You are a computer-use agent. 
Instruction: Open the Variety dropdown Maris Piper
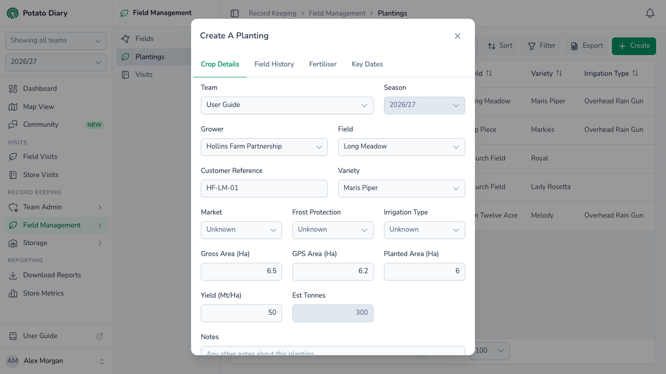[x=402, y=189]
